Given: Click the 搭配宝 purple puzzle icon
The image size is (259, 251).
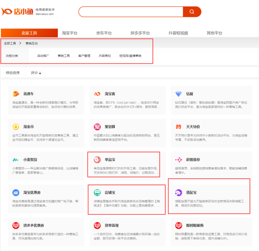Looking at the screenshot, I should click(179, 192).
